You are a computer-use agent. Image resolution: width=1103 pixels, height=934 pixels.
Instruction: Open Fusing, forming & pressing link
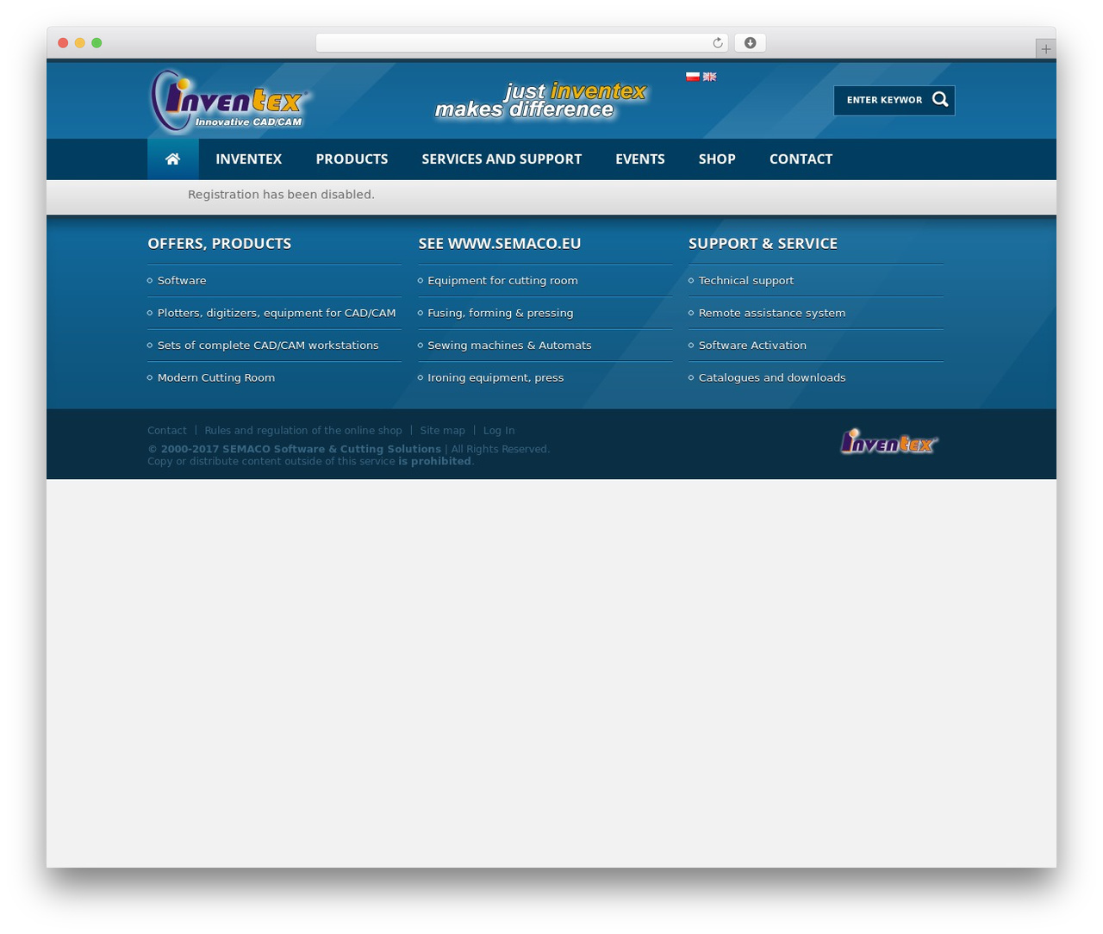(500, 313)
